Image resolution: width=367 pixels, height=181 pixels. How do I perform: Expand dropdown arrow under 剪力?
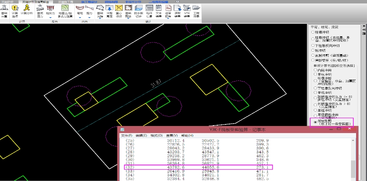(x=89, y=18)
